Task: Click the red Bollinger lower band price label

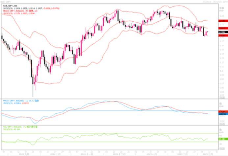Action: point(223,35)
